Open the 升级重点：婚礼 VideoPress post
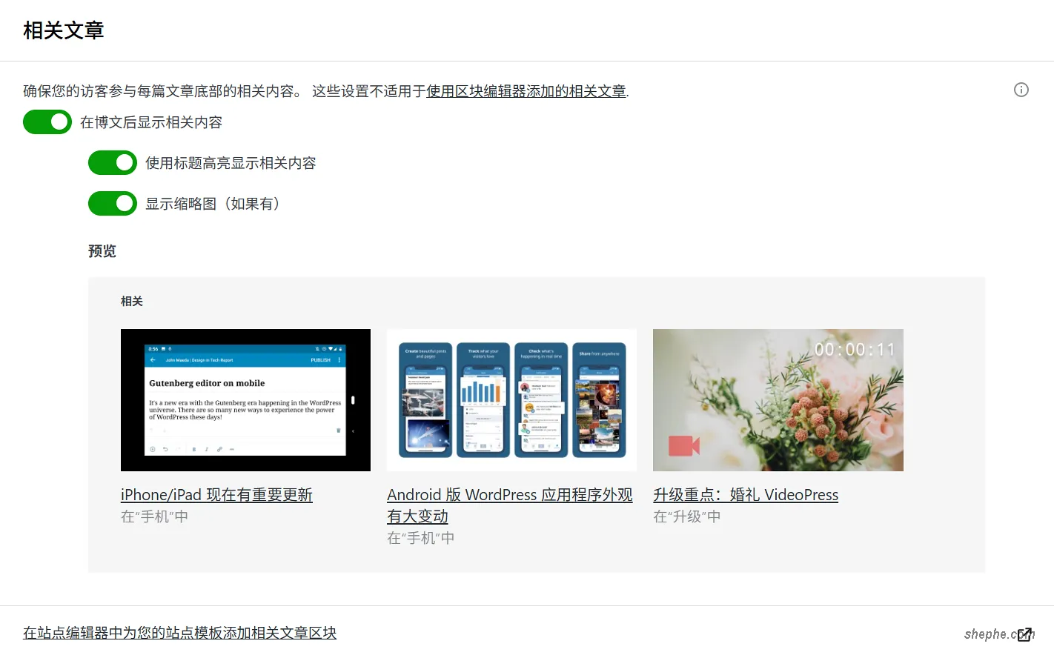This screenshot has width=1054, height=658. [746, 494]
